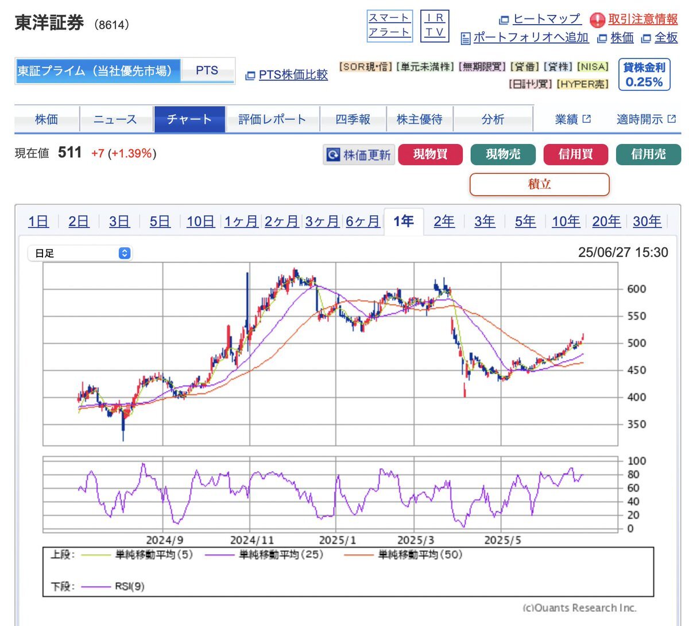The width and height of the screenshot is (689, 626).
Task: Select the 2ヶ月 chart range
Action: [282, 221]
